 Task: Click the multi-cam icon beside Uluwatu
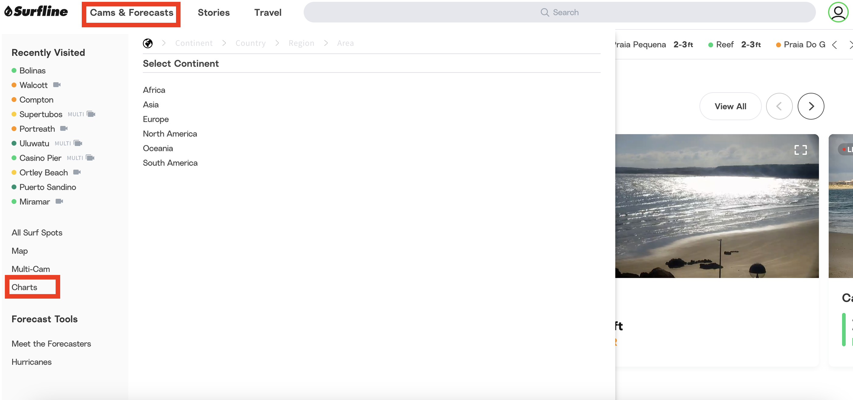coord(78,143)
